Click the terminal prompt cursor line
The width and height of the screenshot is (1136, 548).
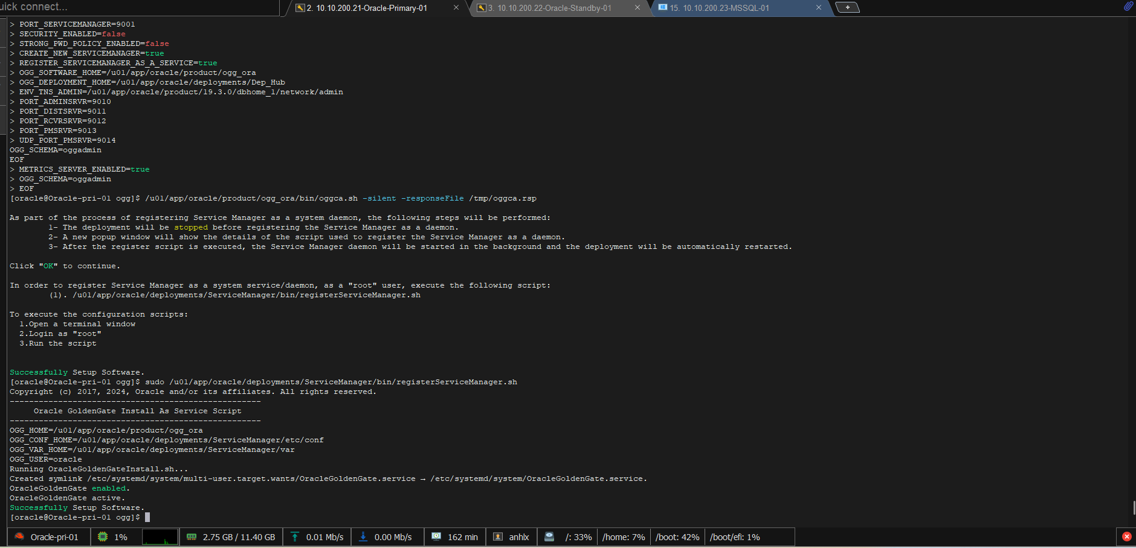[80, 517]
